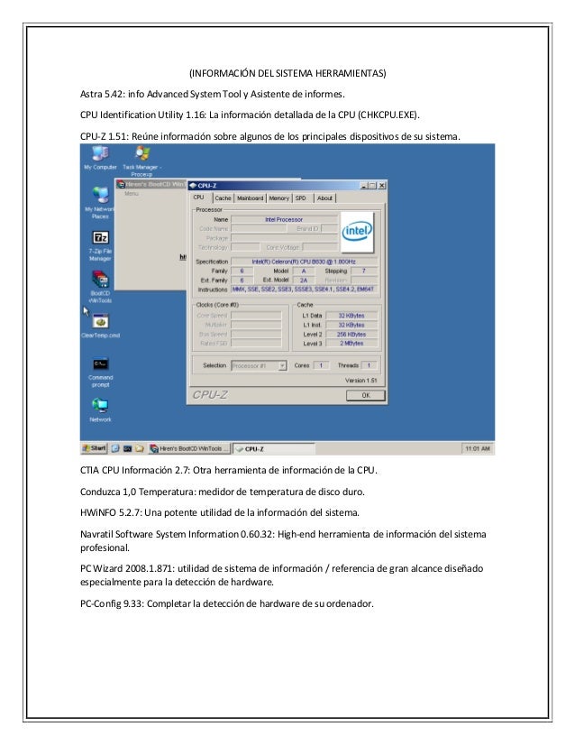Run the ClearTemp.cmd desktop icon
The height and width of the screenshot is (745, 575).
(100, 326)
